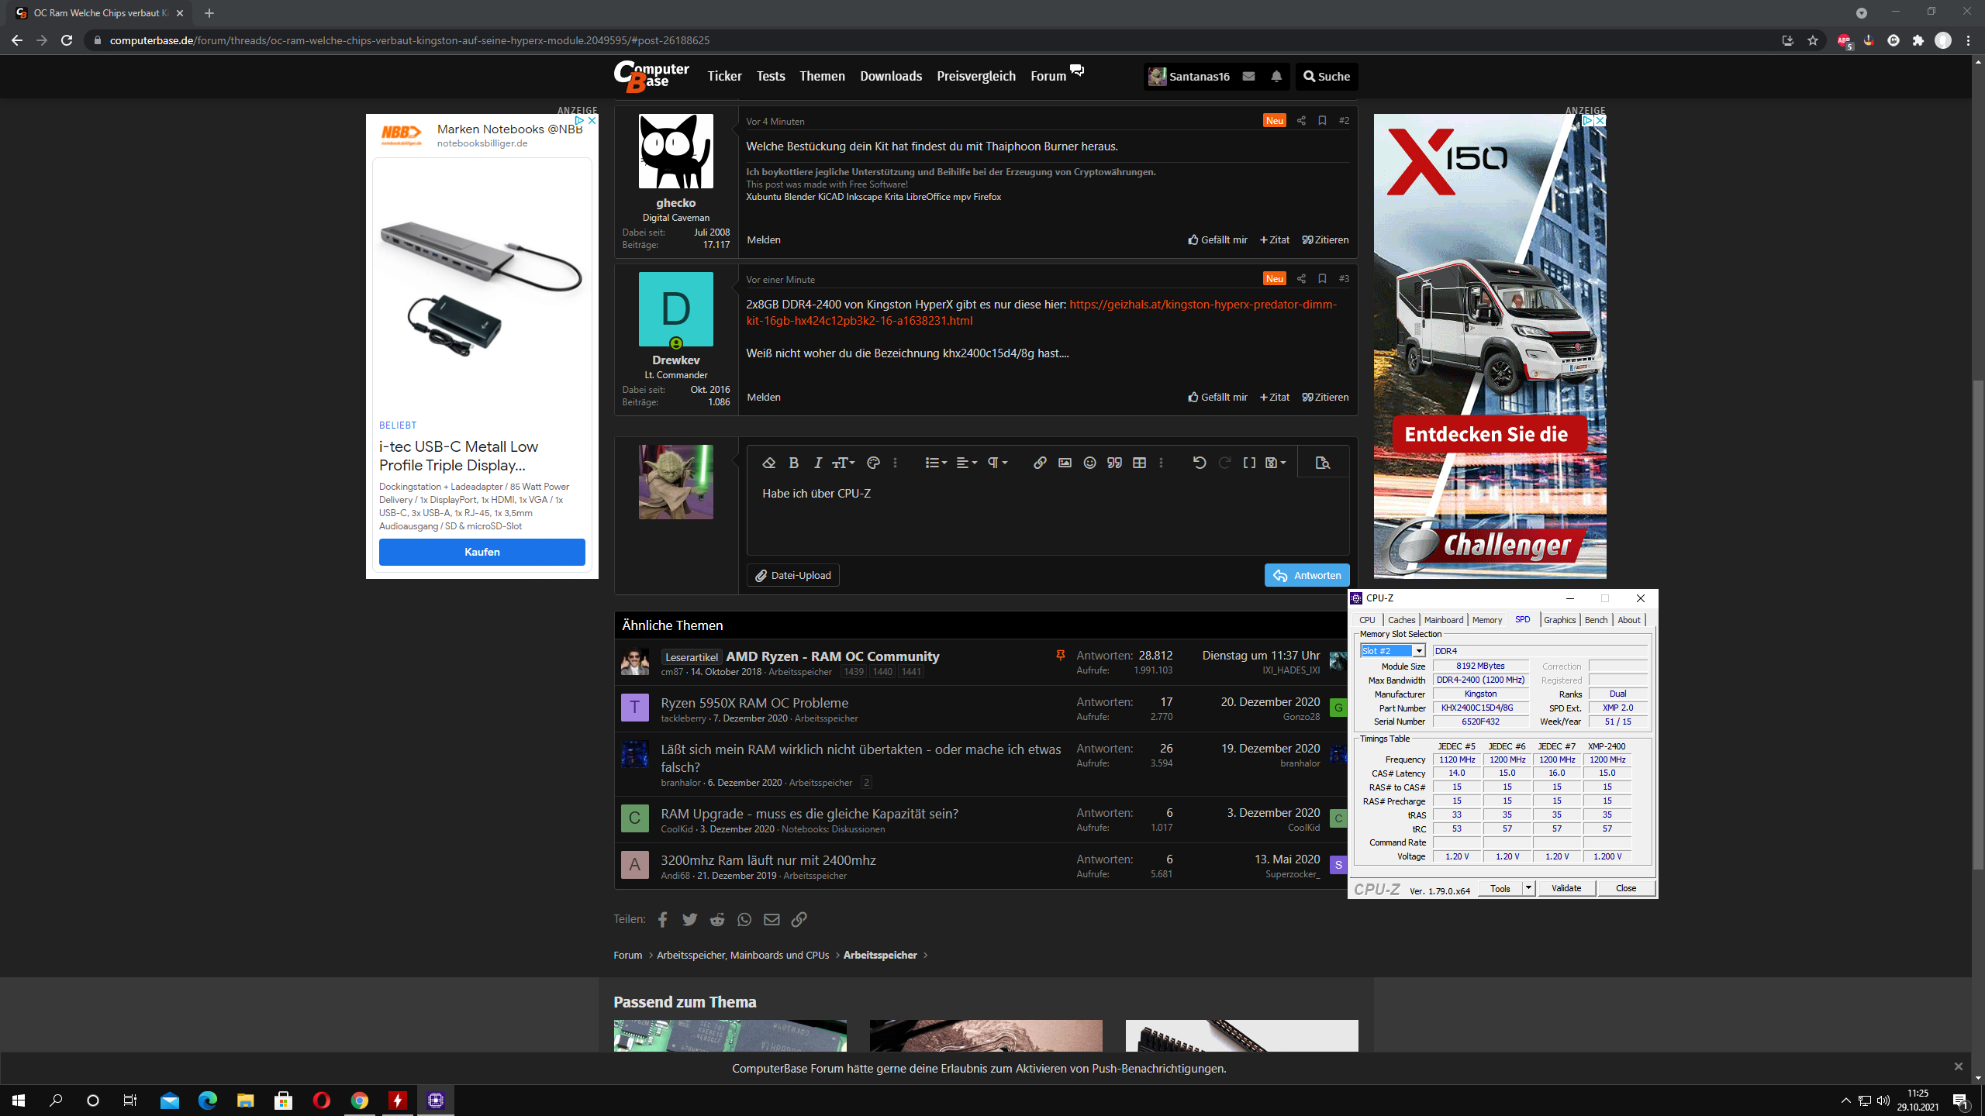The height and width of the screenshot is (1116, 1985).
Task: Open the Slot #2 memory dropdown
Action: coord(1418,651)
